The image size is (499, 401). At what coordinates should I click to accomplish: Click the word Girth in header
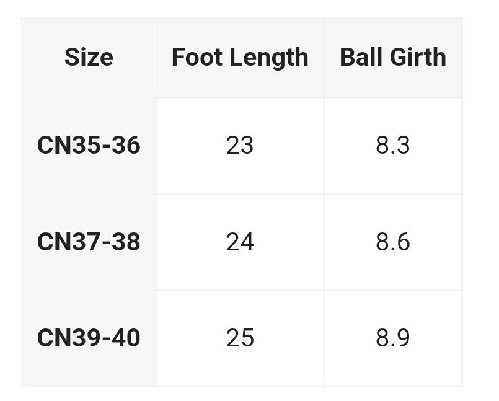click(x=418, y=57)
